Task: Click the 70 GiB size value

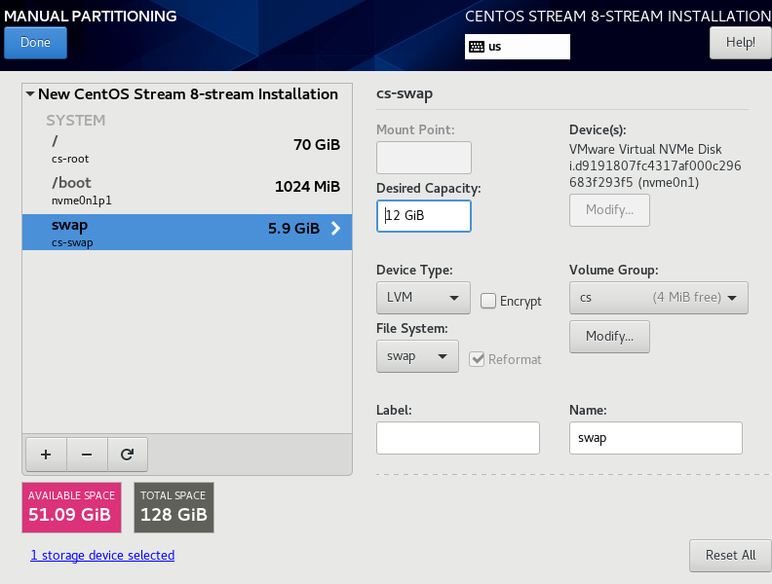Action: [x=317, y=144]
